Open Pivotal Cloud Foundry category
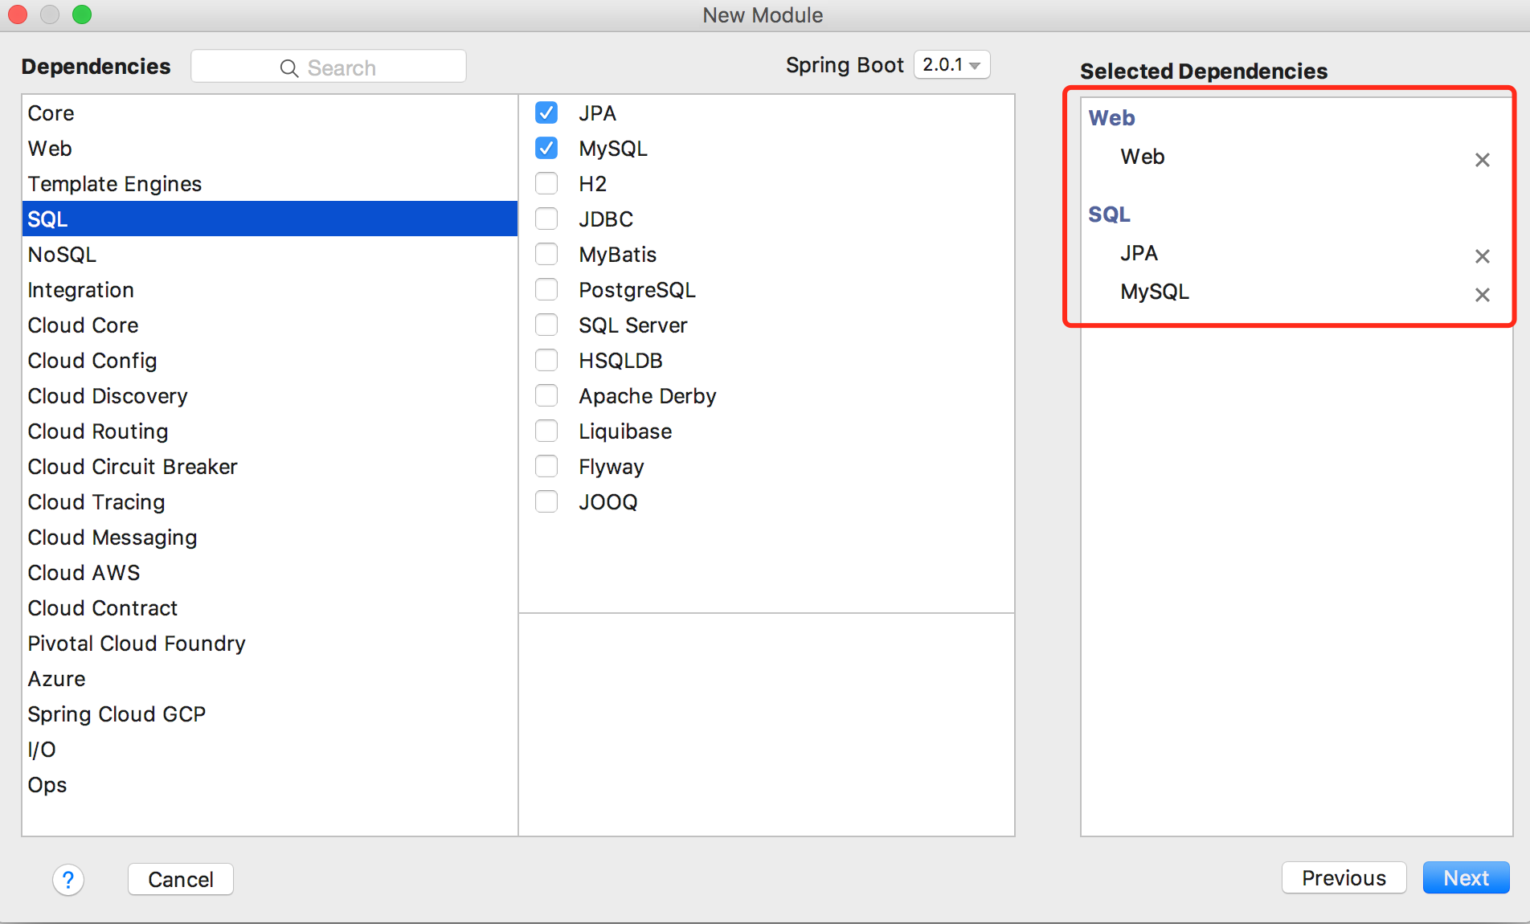This screenshot has width=1530, height=924. (270, 643)
